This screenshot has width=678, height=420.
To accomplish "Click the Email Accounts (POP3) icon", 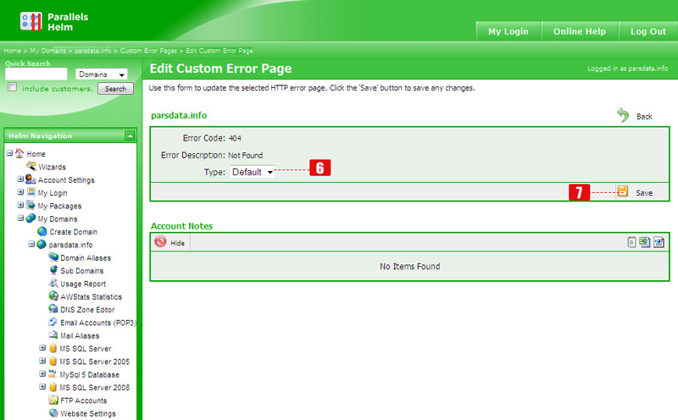I will click(53, 322).
